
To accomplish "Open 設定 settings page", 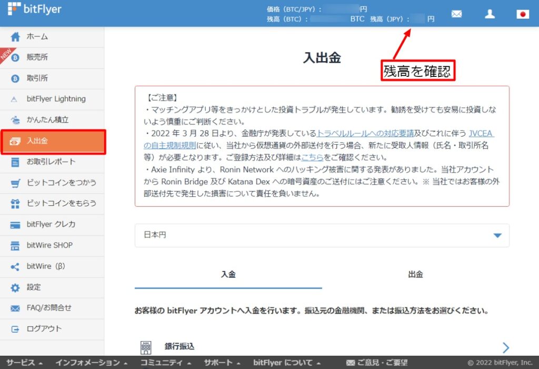I will pyautogui.click(x=52, y=287).
